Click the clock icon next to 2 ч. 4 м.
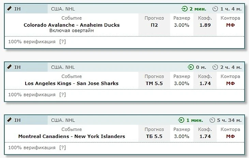 215,67
